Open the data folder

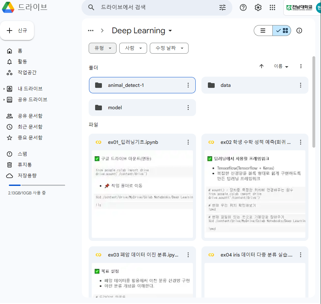(255, 85)
